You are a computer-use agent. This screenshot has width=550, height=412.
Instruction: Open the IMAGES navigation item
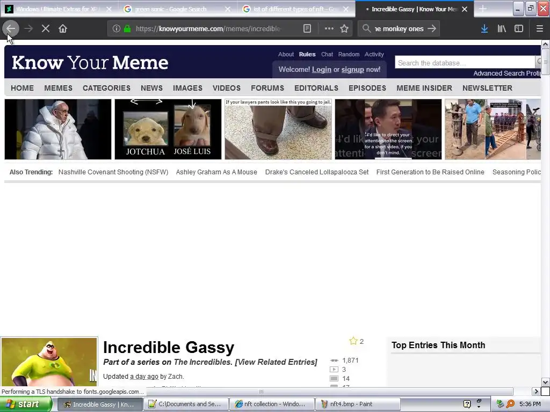point(187,88)
